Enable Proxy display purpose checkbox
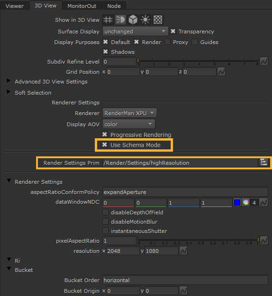272x296 pixels. [x=167, y=42]
